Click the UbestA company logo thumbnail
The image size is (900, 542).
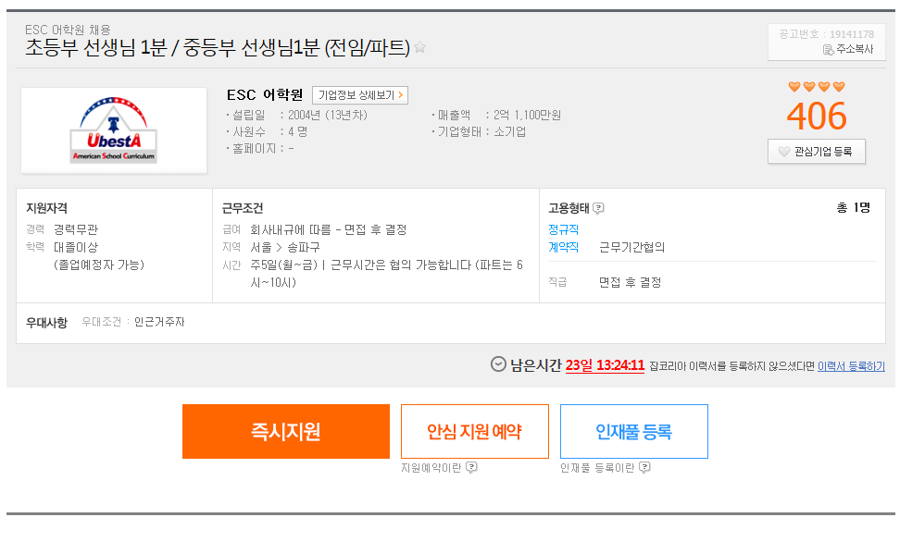tap(114, 130)
